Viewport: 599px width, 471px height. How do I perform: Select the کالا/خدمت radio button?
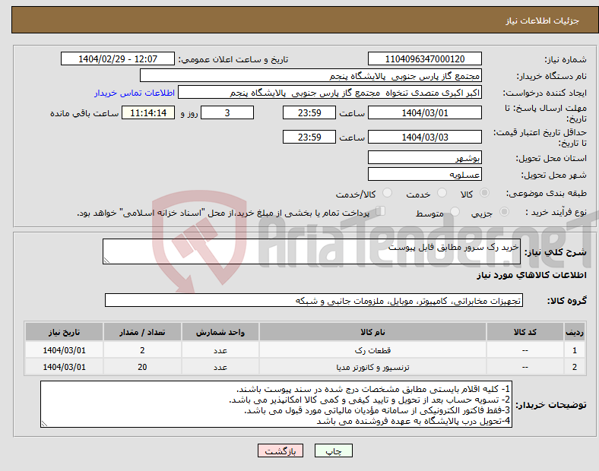click(x=387, y=193)
